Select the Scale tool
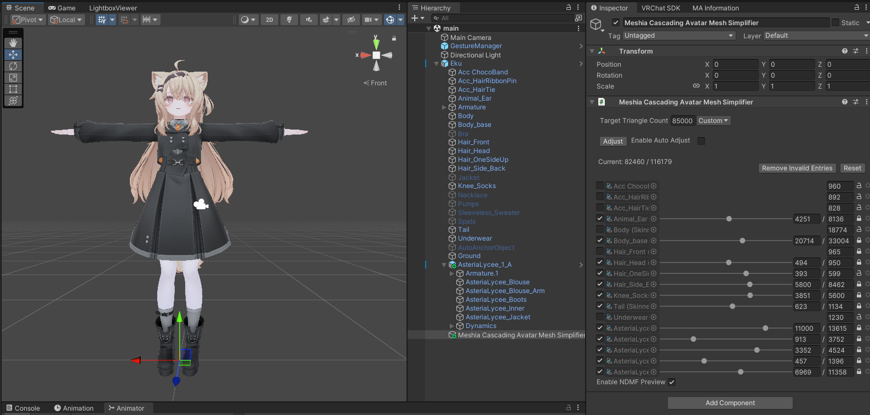 (x=13, y=78)
